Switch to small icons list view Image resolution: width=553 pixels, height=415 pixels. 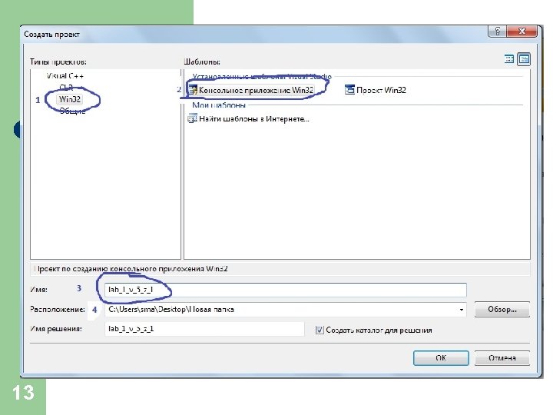(524, 59)
